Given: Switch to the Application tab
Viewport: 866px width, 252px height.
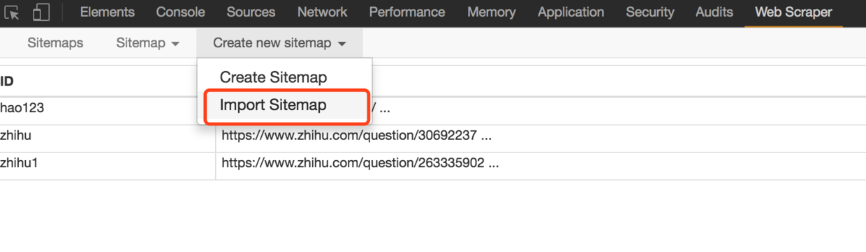Looking at the screenshot, I should [571, 13].
